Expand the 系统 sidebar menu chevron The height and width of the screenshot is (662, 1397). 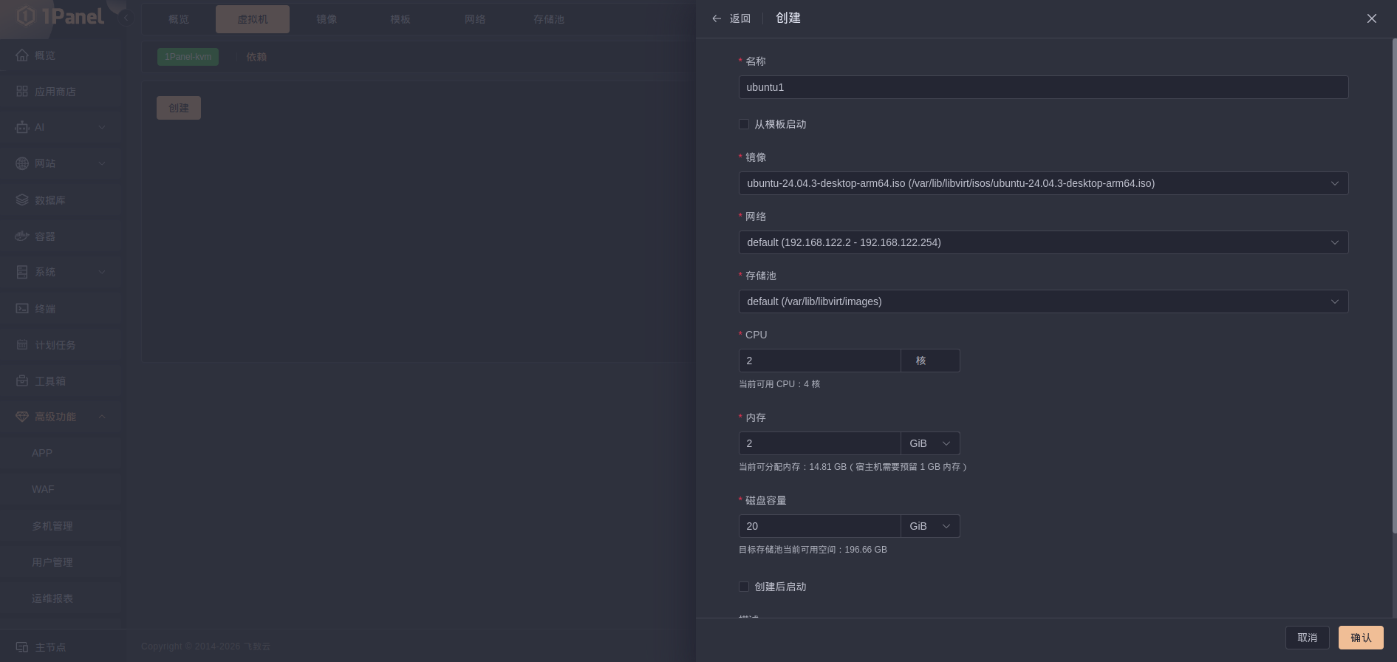(x=102, y=272)
